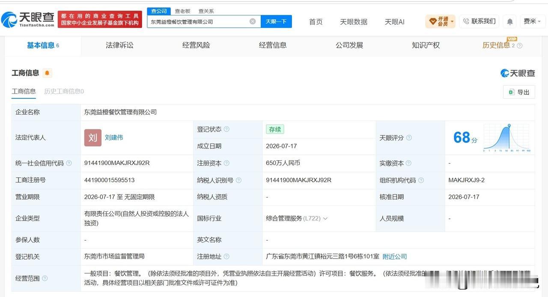Open the 天眼数据 nav link
The image size is (548, 297).
[354, 22]
